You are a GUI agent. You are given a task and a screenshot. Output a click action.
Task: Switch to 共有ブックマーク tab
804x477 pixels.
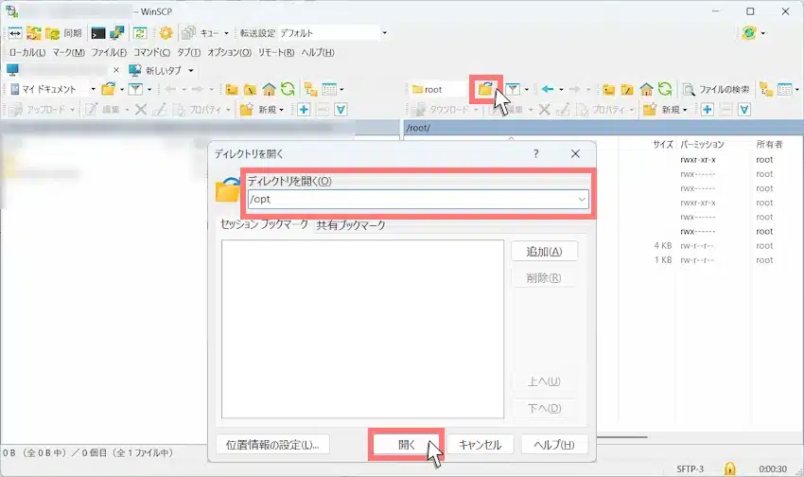350,225
